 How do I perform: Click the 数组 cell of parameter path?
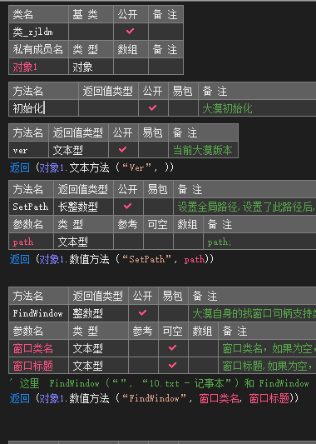[x=188, y=242]
